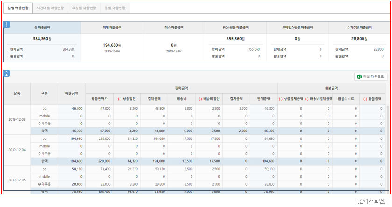Select the 모바일쇼핑몰 매출금액 card header

tap(298, 28)
